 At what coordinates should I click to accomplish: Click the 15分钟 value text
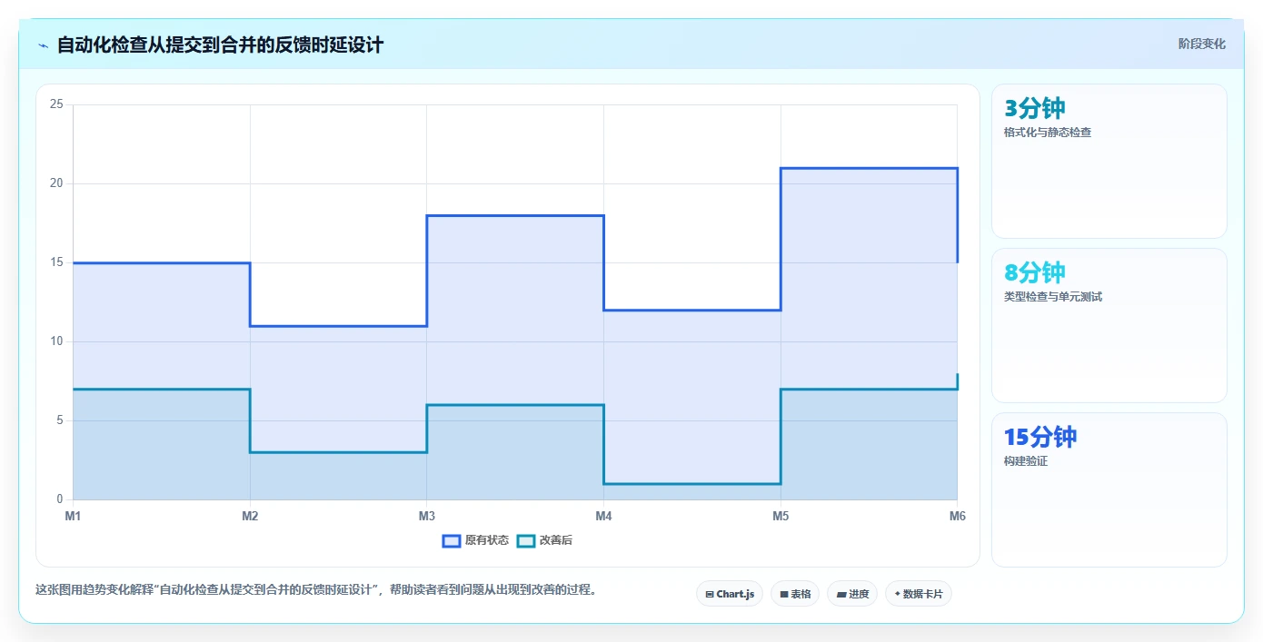[1040, 437]
